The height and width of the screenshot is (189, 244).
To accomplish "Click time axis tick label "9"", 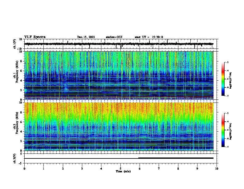I will 197,169.
